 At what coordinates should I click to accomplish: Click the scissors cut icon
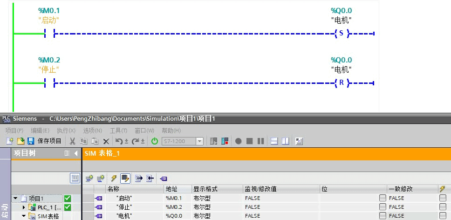tap(73, 141)
